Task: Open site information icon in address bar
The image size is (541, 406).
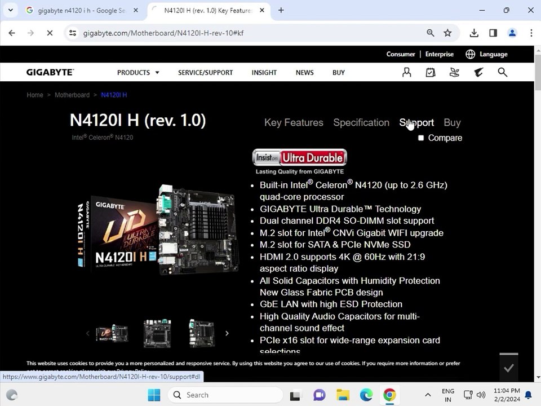Action: point(73,33)
